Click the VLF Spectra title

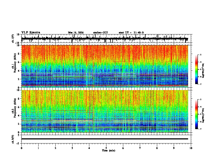tap(31, 32)
